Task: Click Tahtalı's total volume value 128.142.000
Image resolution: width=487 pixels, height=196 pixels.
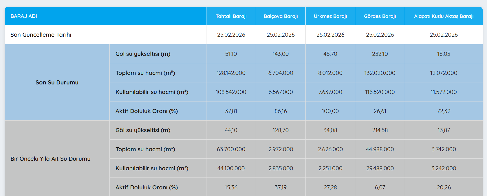Action: click(231, 73)
